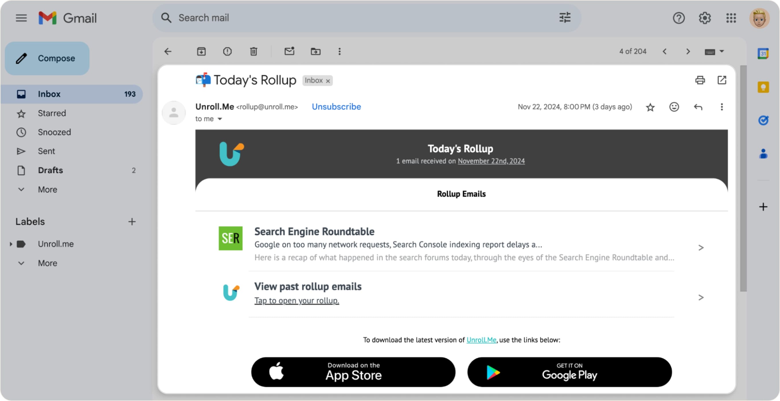Open the main Gmail navigation menu
This screenshot has width=780, height=401.
pyautogui.click(x=21, y=18)
